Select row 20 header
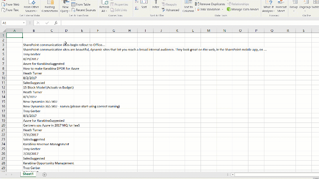This screenshot has width=319, height=179. (x=3, y=125)
